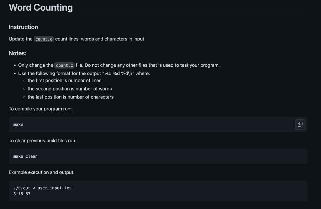This screenshot has height=209, width=321.
Task: Click the "first position is number of lines" item
Action: click(64, 80)
